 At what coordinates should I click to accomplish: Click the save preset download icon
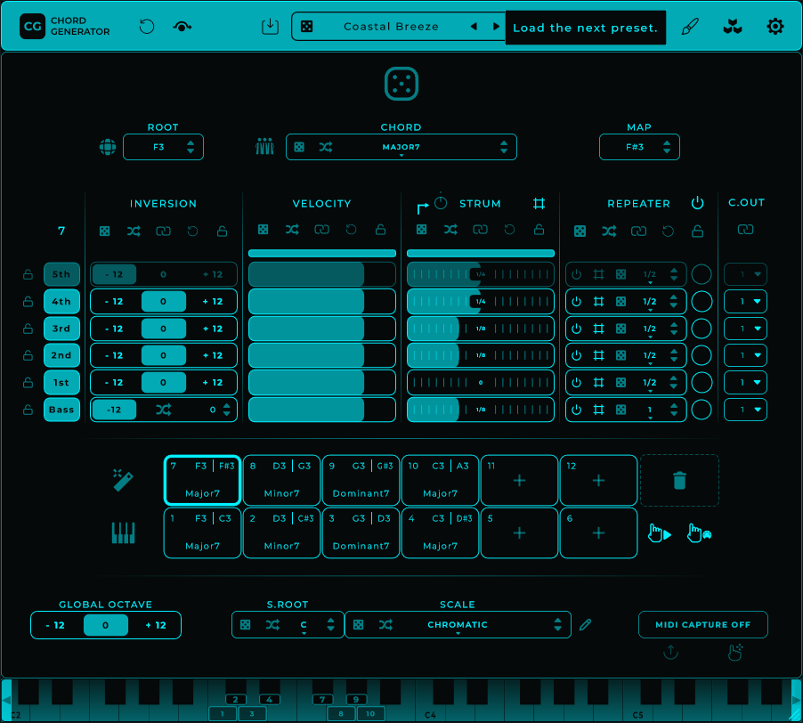270,26
